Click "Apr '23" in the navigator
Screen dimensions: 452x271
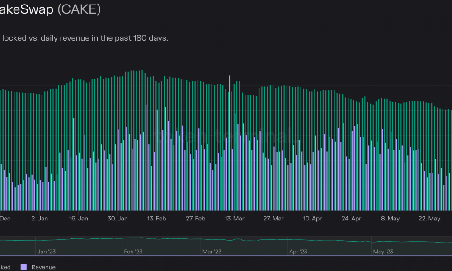(x=298, y=252)
